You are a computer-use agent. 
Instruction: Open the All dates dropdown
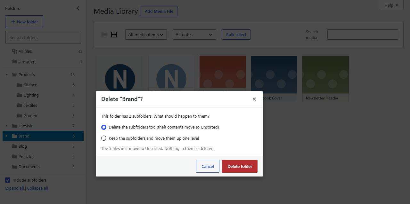(x=194, y=35)
